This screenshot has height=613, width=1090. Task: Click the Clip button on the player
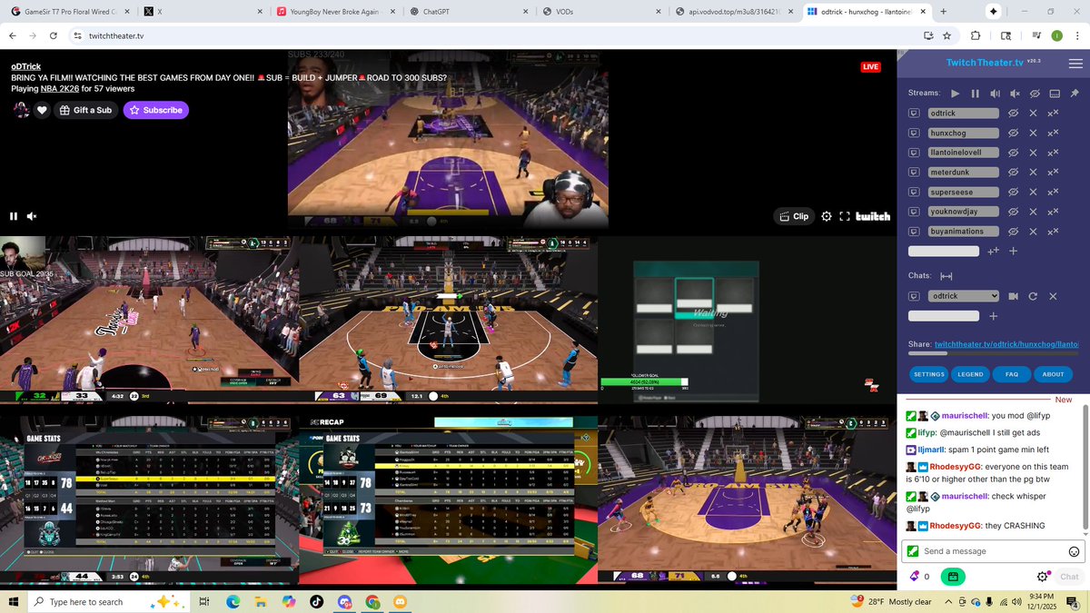[793, 216]
